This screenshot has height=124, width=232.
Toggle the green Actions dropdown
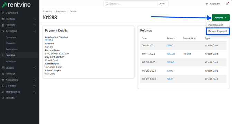221,18
